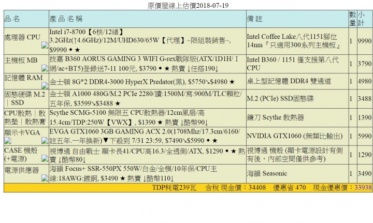This screenshot has width=373, height=223.
Task: Select the 電源供應器 category label
Action: pos(22,170)
